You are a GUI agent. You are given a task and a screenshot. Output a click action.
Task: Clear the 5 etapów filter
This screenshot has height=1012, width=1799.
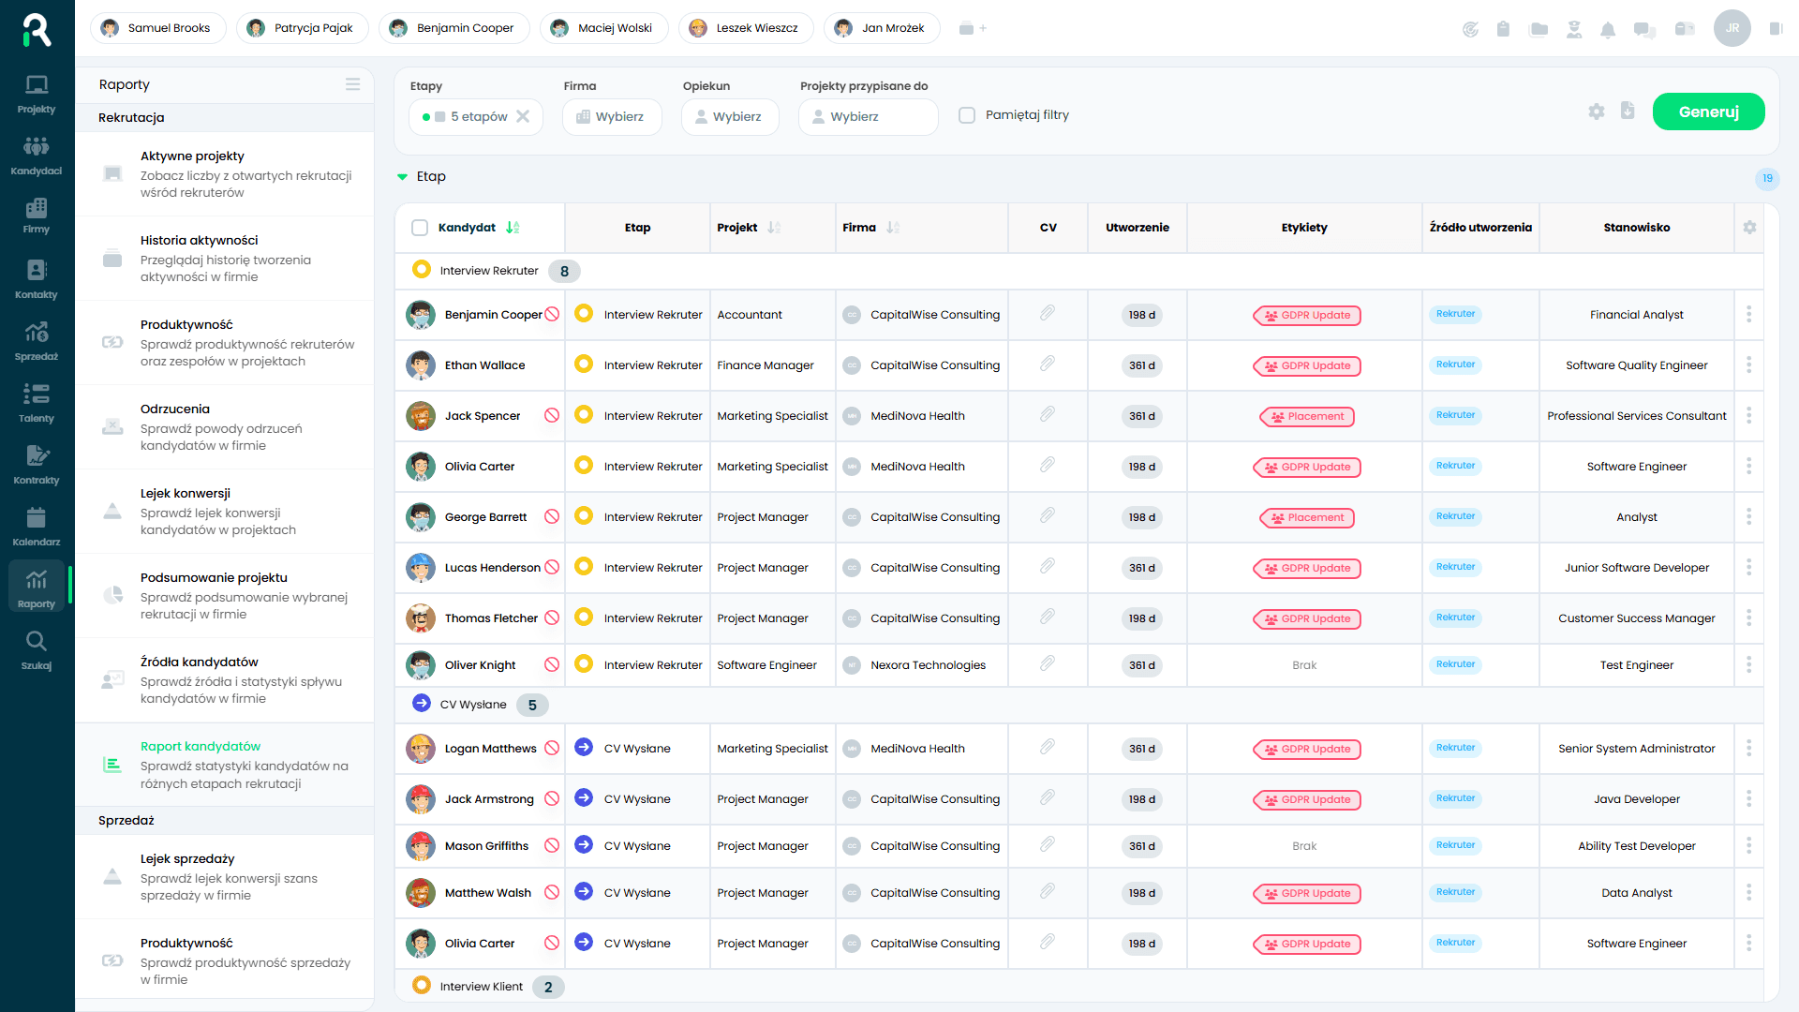pyautogui.click(x=523, y=116)
